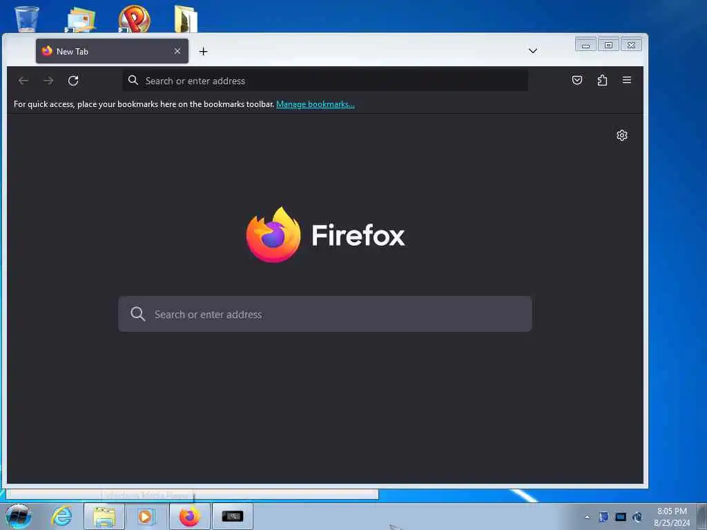Open Windows Media Player taskbar icon
This screenshot has height=530, width=707.
(146, 516)
